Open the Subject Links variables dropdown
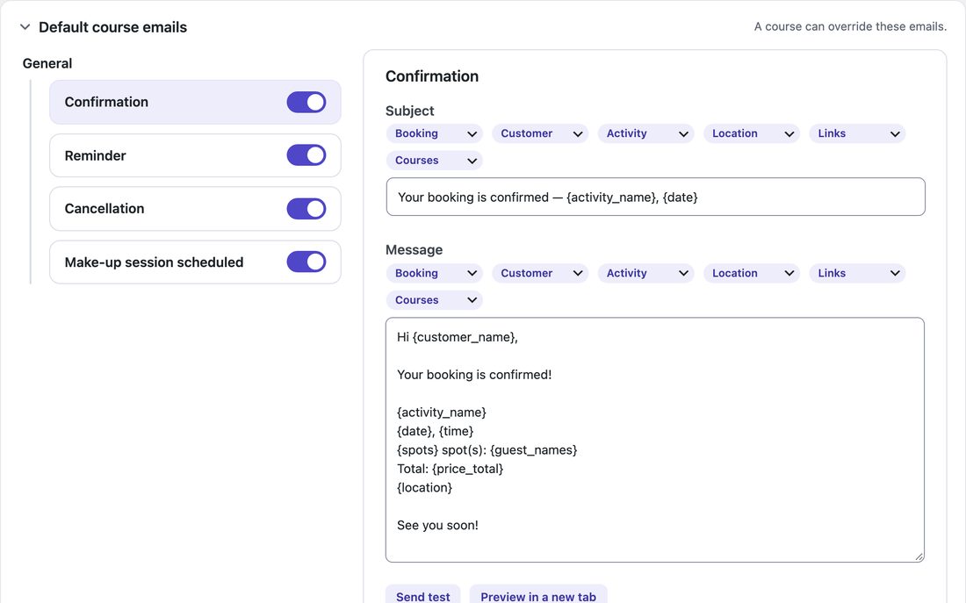The width and height of the screenshot is (966, 603). tap(858, 133)
